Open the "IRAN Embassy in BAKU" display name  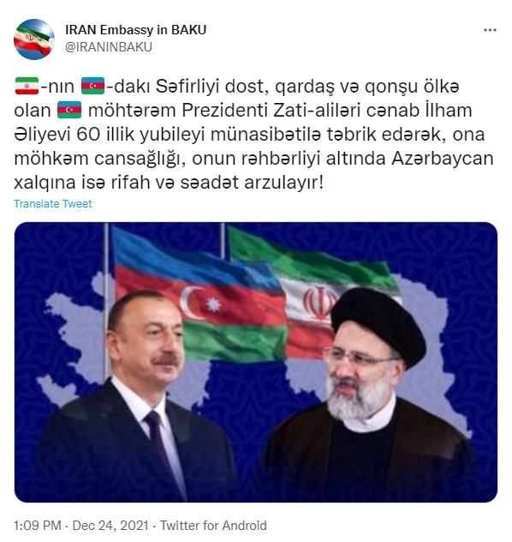tap(135, 30)
